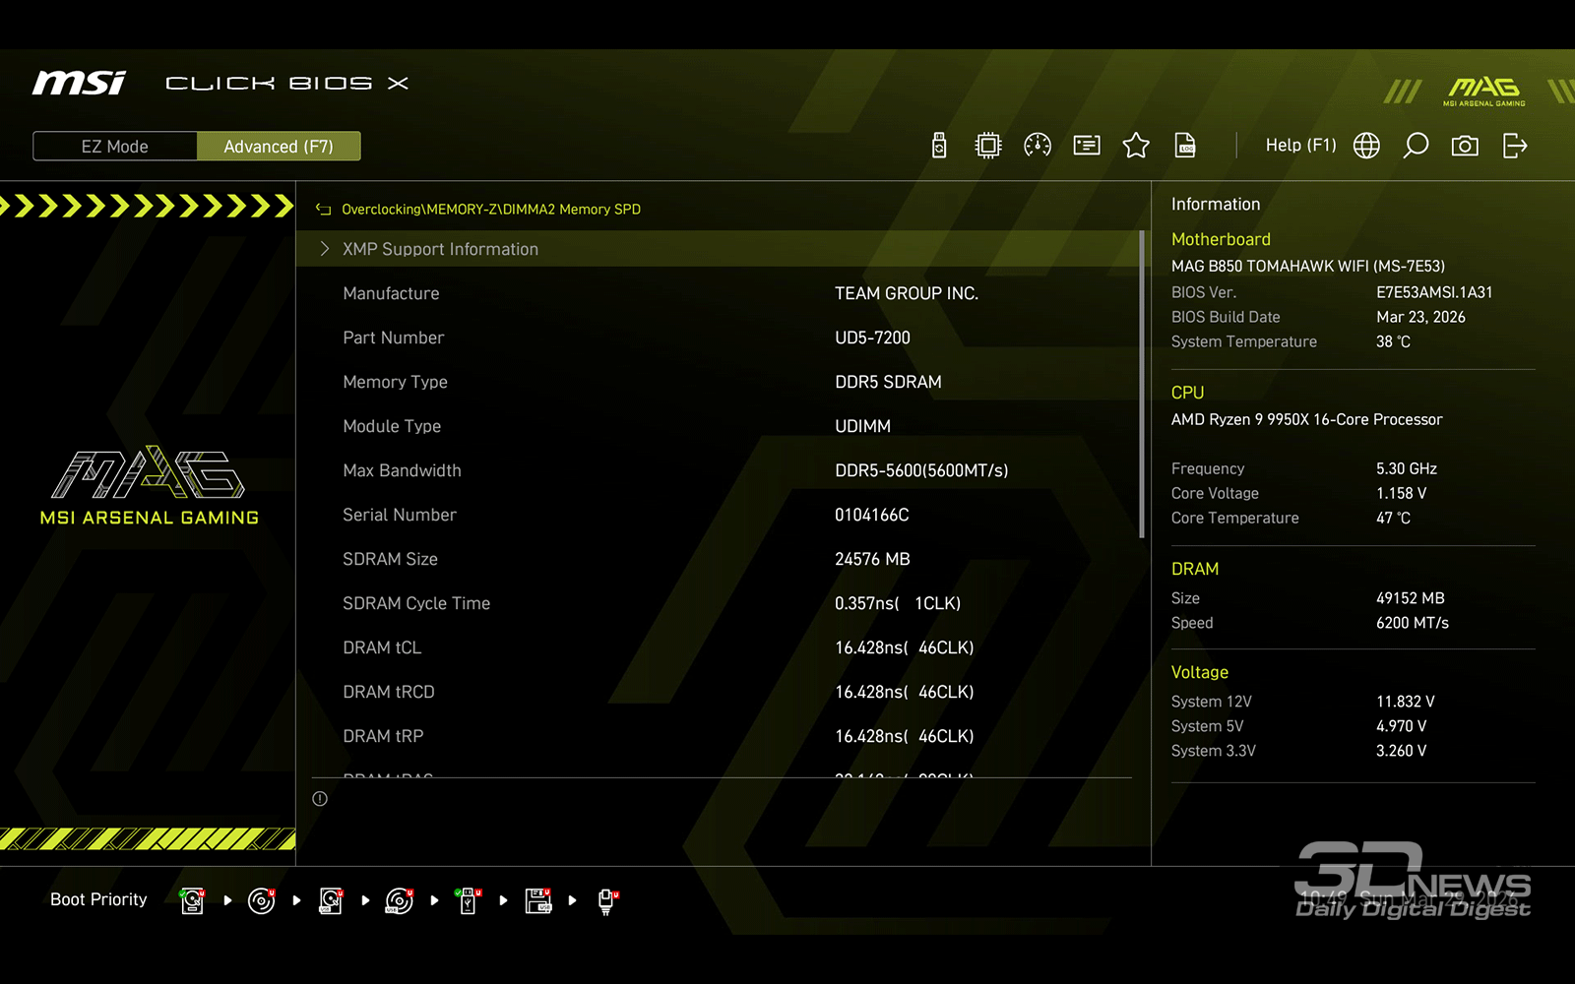Image resolution: width=1575 pixels, height=984 pixels.
Task: Select first hard disk boot device
Action: point(193,900)
